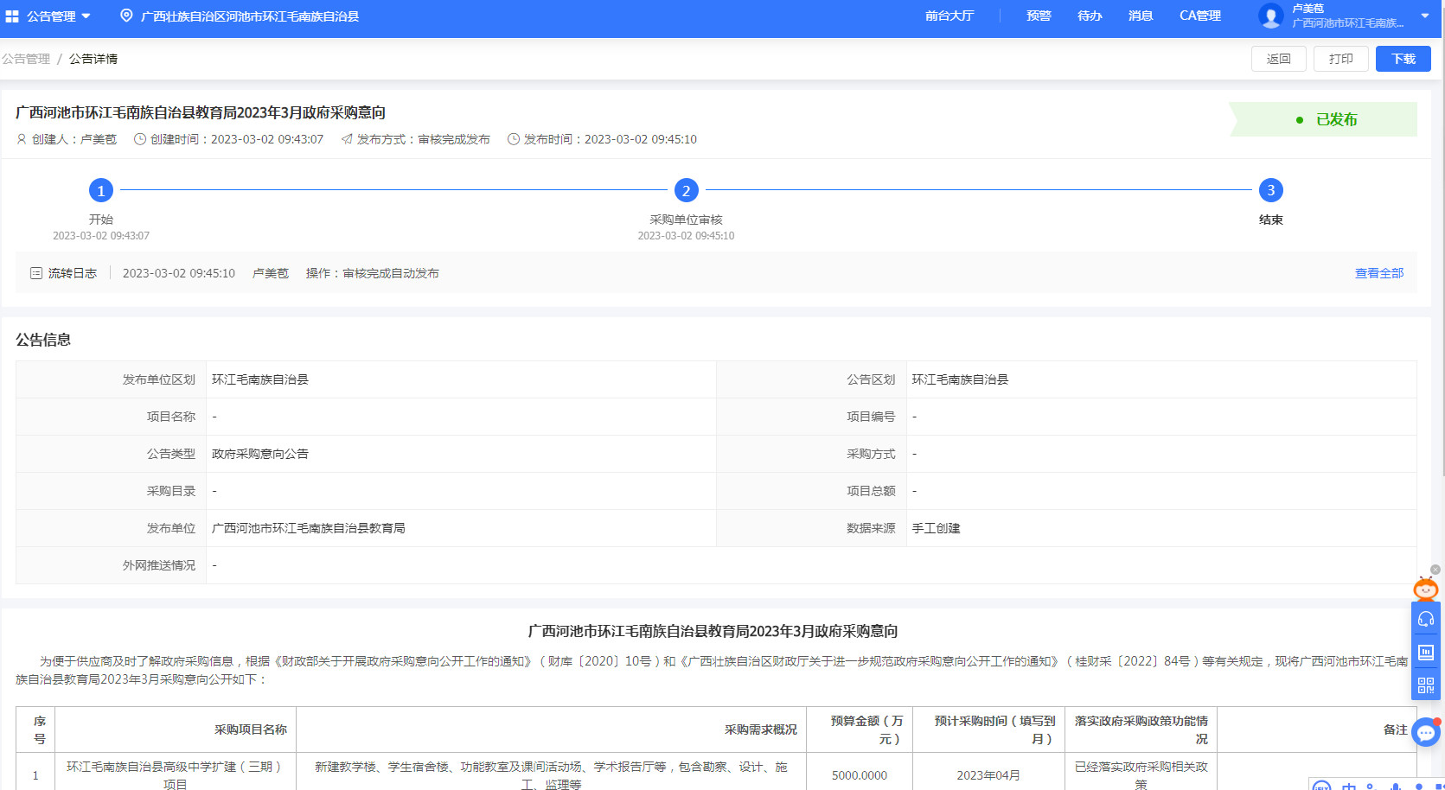The image size is (1445, 790).
Task: Click the QR code icon in side panel
Action: [x=1425, y=685]
